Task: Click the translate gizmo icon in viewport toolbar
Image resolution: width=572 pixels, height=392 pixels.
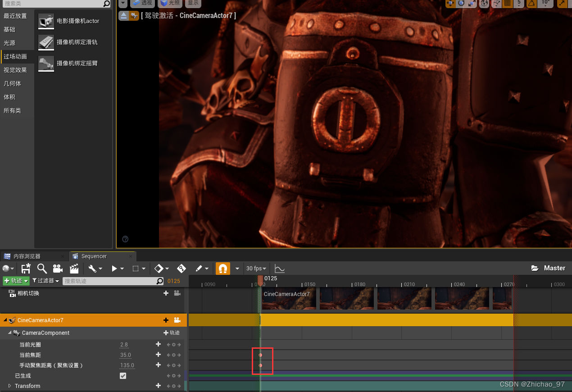Action: [x=450, y=3]
